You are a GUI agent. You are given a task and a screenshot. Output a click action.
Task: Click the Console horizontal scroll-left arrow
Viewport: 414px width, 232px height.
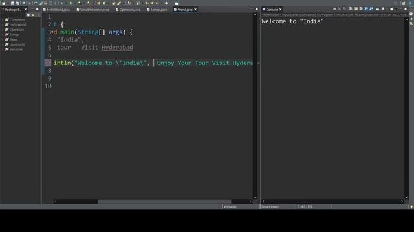click(263, 202)
